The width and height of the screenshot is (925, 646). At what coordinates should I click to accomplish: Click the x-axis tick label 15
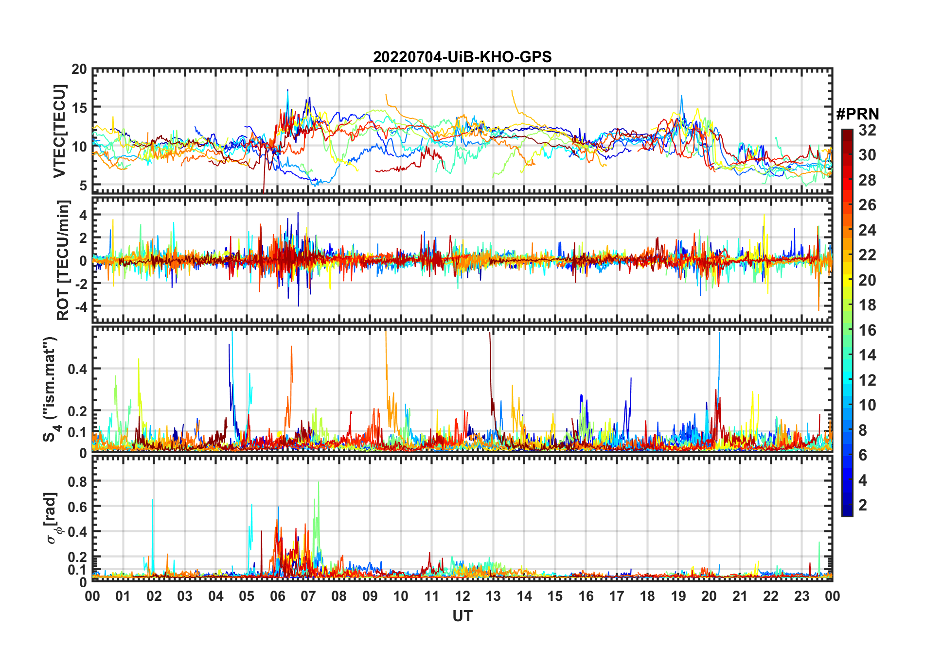(x=555, y=596)
